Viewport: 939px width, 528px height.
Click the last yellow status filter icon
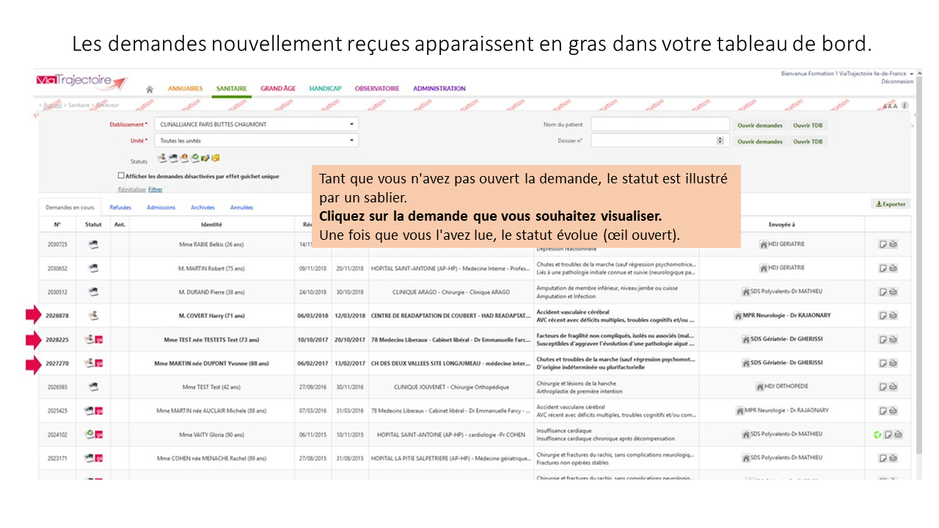[216, 158]
